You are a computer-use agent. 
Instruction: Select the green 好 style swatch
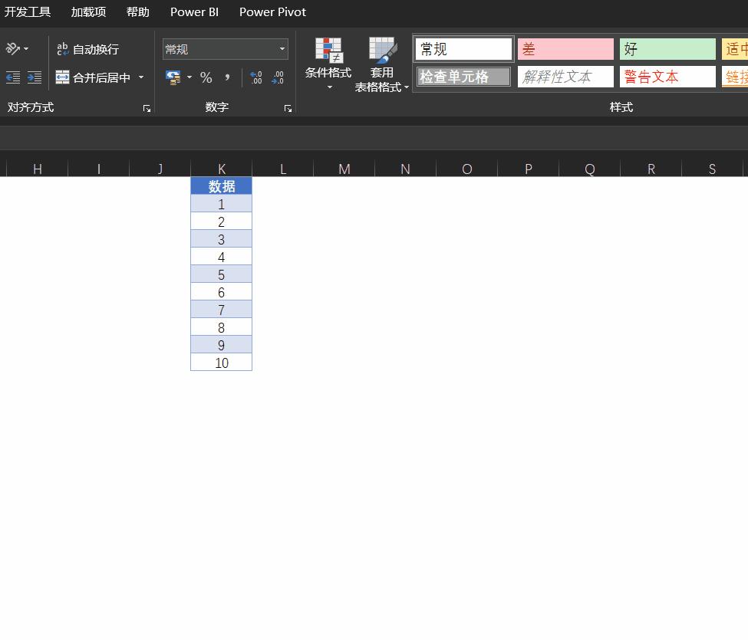[667, 48]
